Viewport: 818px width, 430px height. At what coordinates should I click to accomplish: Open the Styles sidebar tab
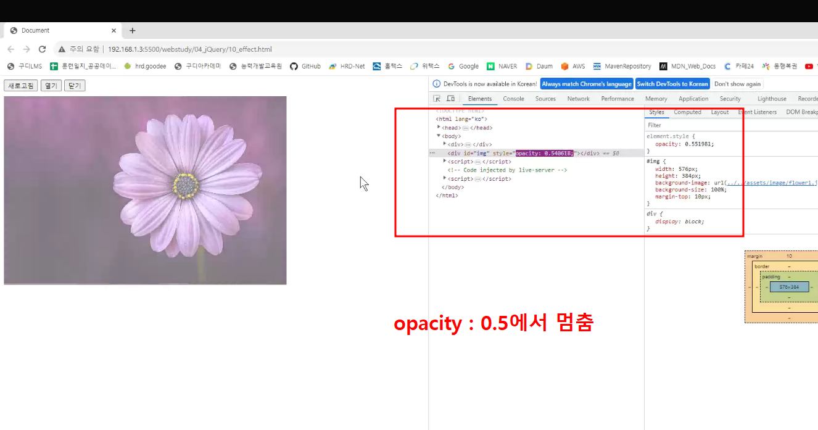click(x=656, y=112)
